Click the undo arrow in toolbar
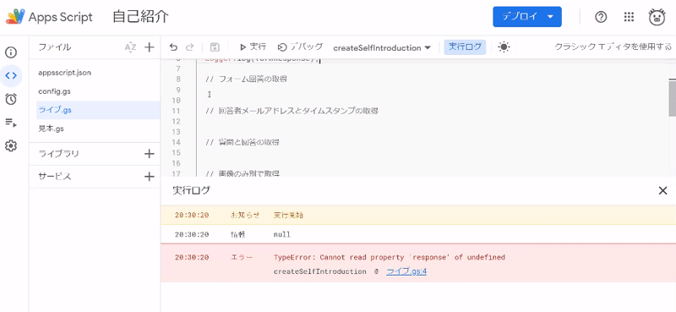Viewport: 676px width, 312px height. pos(173,47)
